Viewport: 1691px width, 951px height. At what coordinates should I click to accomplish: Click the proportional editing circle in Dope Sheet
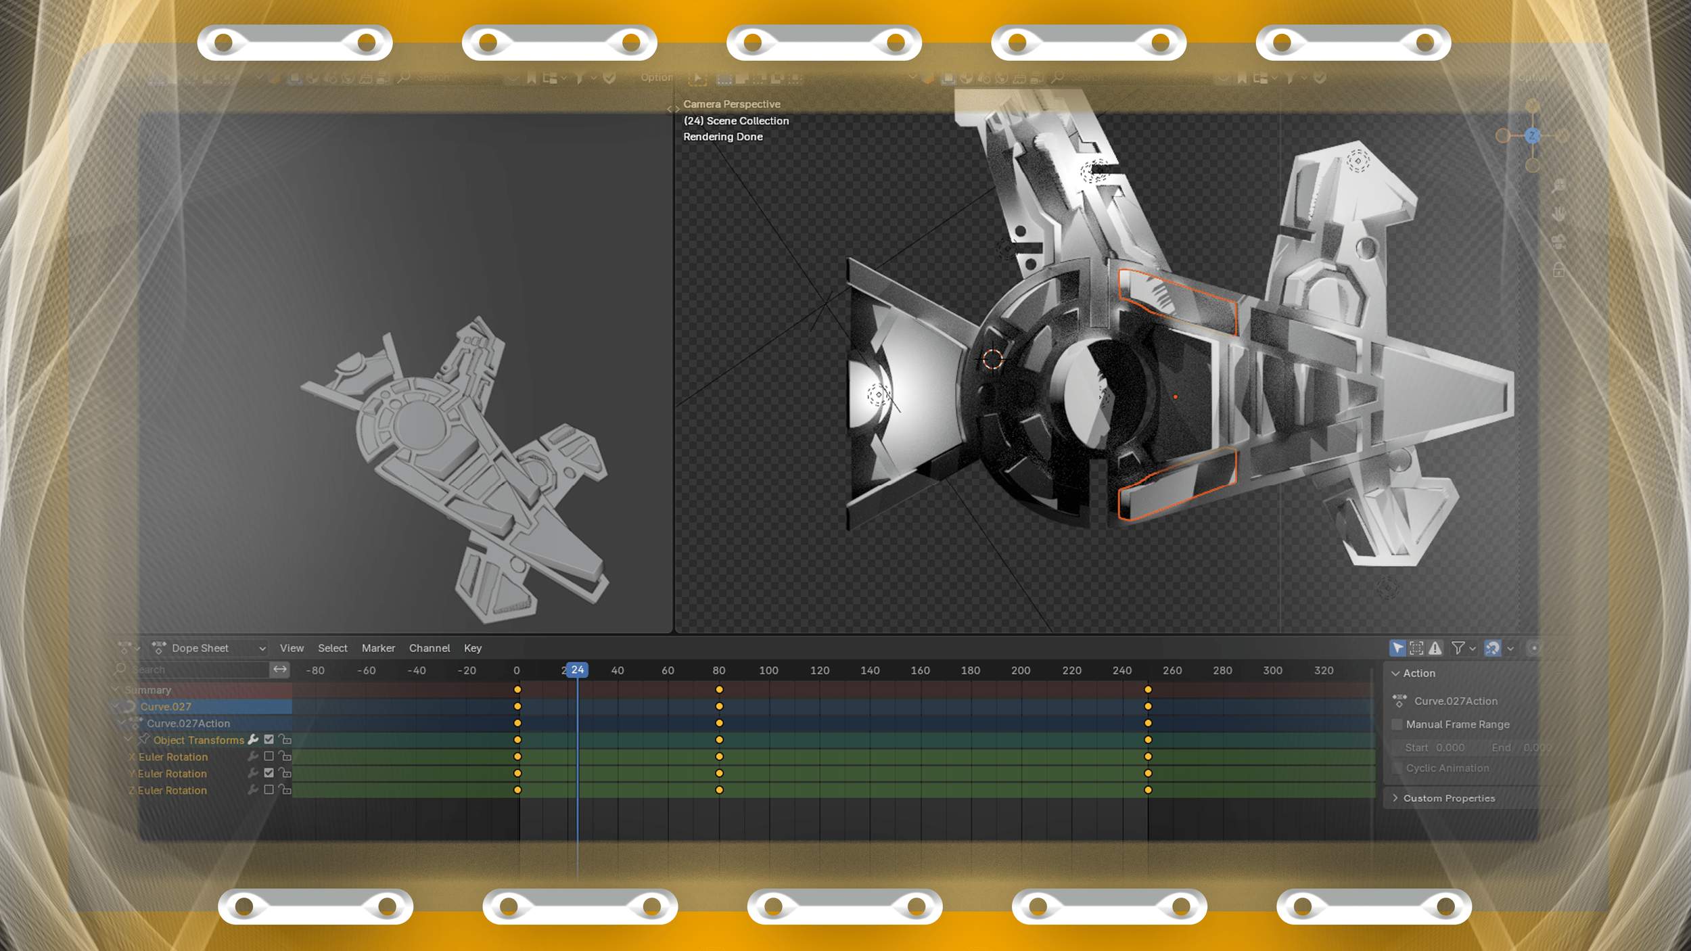pos(1534,648)
